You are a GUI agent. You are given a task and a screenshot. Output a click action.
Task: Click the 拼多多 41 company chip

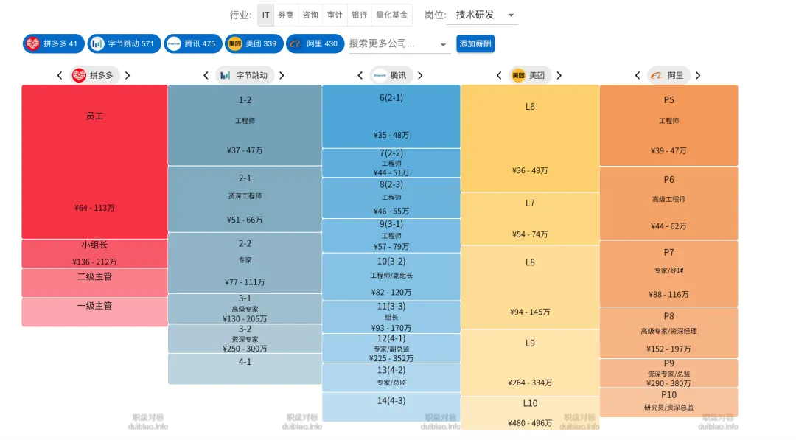(53, 43)
